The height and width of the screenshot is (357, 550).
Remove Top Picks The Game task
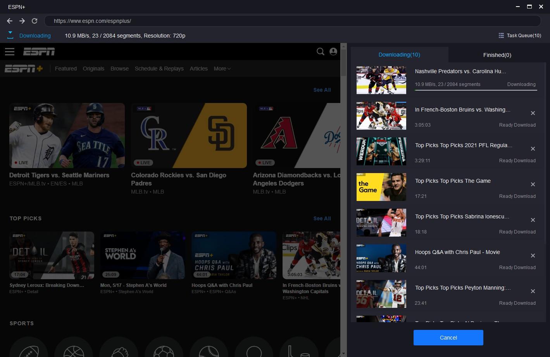click(533, 184)
